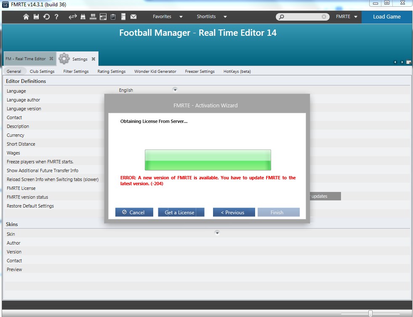Image resolution: width=413 pixels, height=317 pixels.
Task: Click the swap arrows icon in the toolbar
Action: click(x=73, y=17)
